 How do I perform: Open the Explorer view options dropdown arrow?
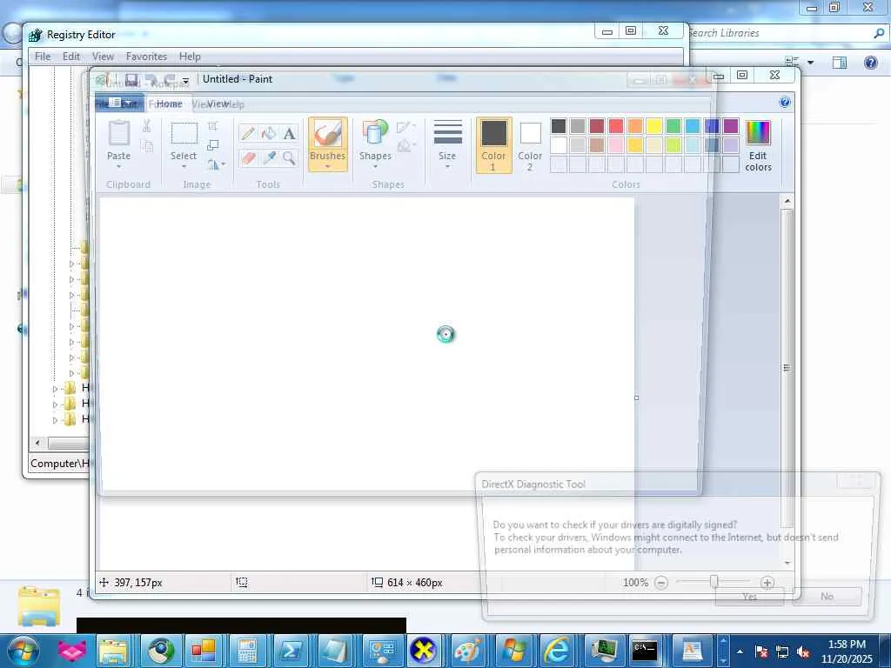click(x=810, y=63)
